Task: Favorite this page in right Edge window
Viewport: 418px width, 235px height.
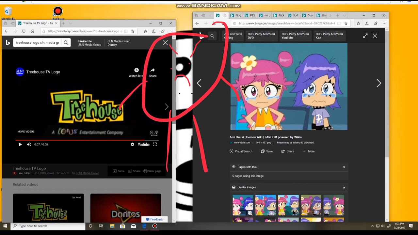Action: (x=346, y=23)
